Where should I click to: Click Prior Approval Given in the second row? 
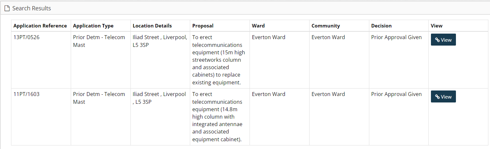(396, 94)
